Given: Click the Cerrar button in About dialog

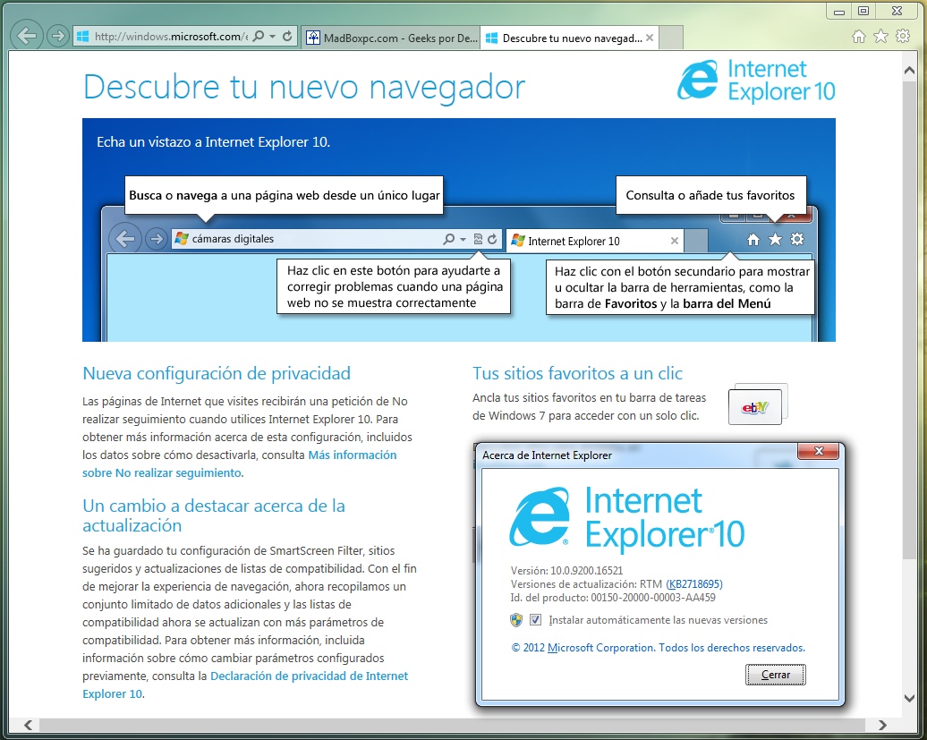Looking at the screenshot, I should [776, 675].
